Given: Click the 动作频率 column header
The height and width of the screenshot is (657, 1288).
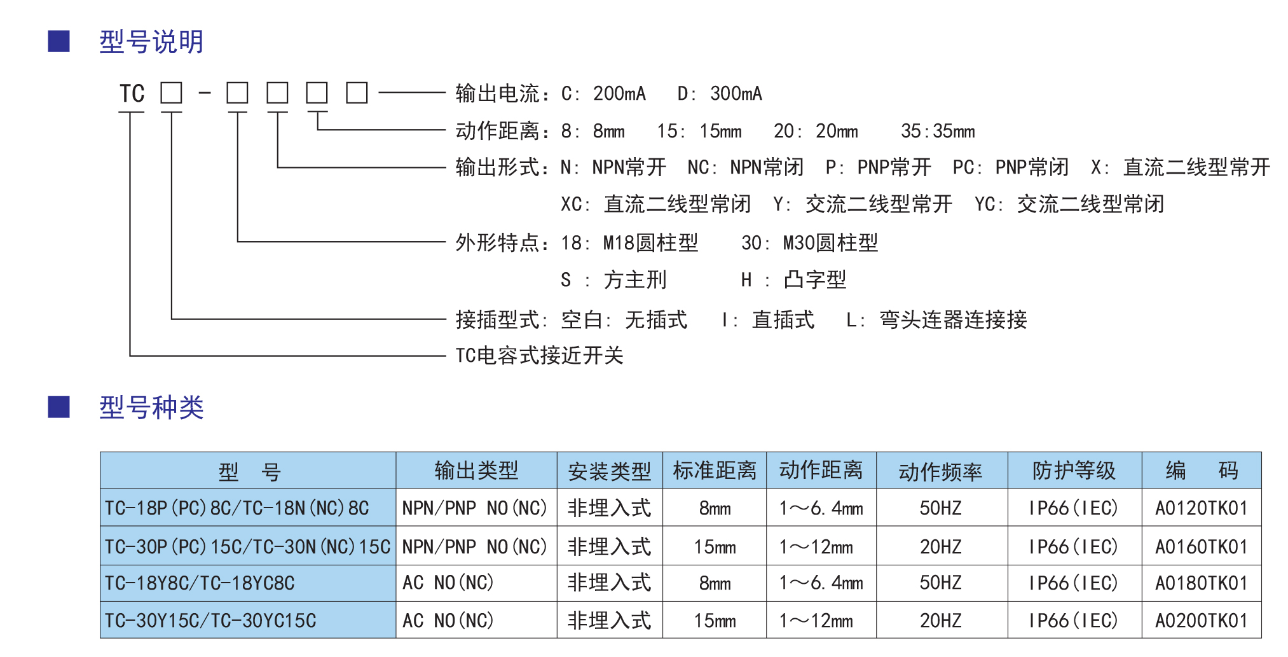Looking at the screenshot, I should (x=941, y=472).
